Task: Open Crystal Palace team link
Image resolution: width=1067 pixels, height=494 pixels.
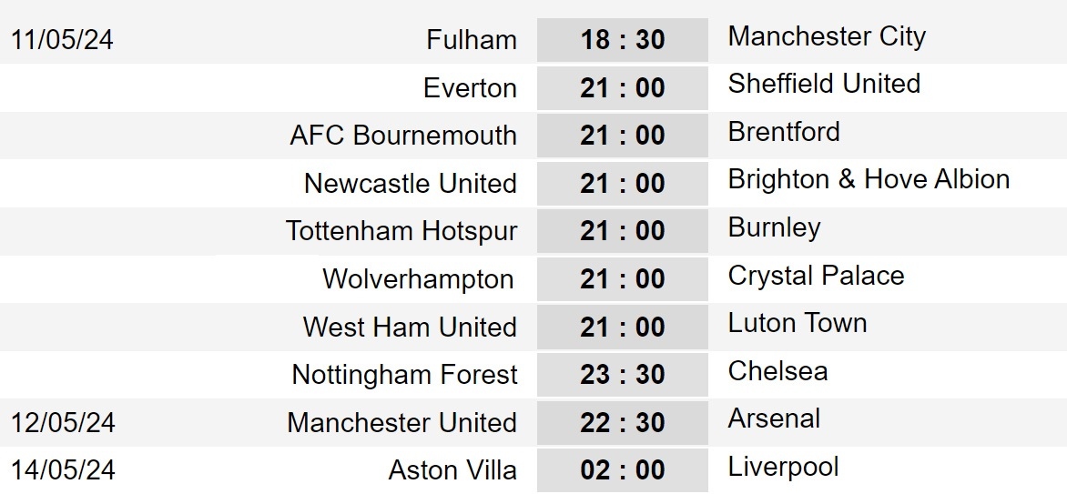Action: (x=817, y=276)
